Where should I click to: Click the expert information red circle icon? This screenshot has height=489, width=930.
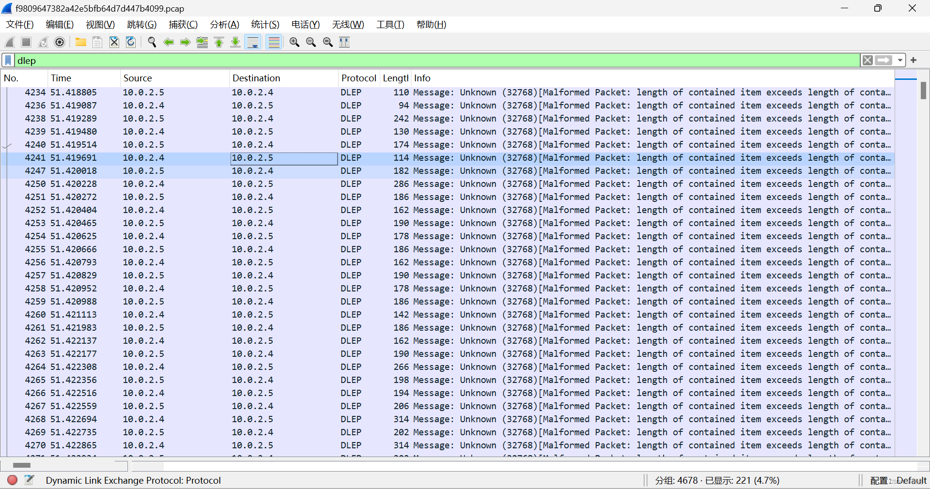click(13, 480)
